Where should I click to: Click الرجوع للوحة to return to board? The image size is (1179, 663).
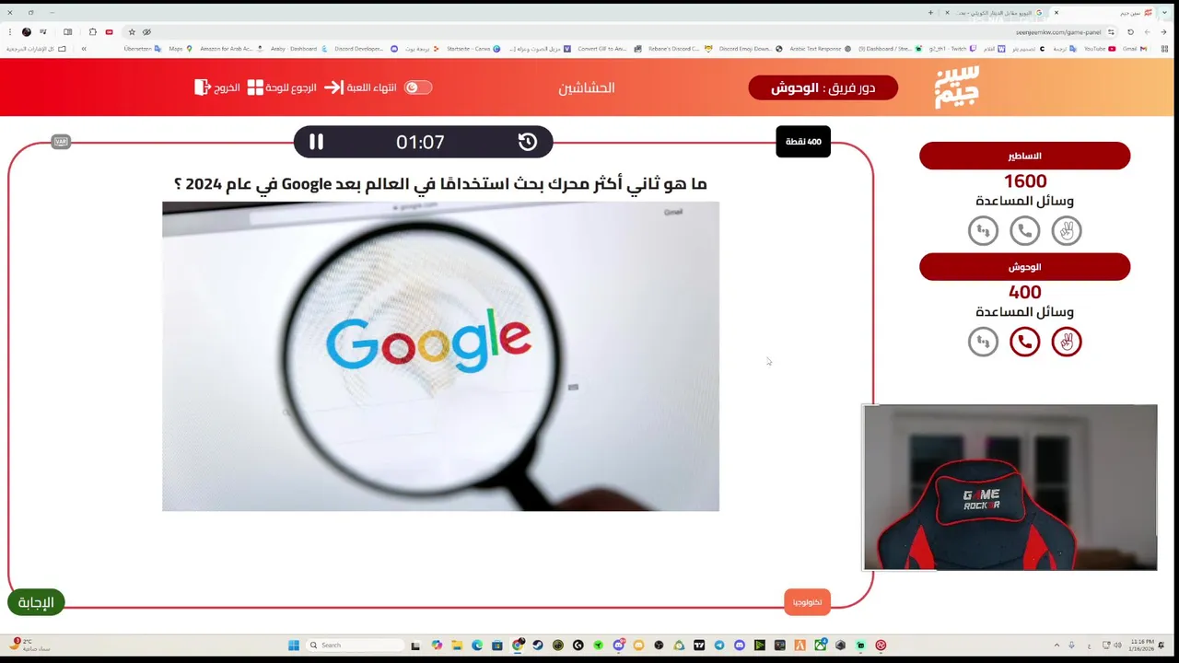[282, 87]
